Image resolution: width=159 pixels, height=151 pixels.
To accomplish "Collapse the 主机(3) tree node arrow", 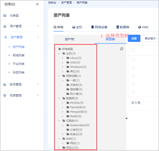I will (x=59, y=54).
